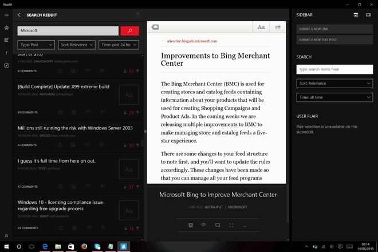The width and height of the screenshot is (378, 252).
Task: Downvote the Windows 10 licensing post
Action: 125,229
